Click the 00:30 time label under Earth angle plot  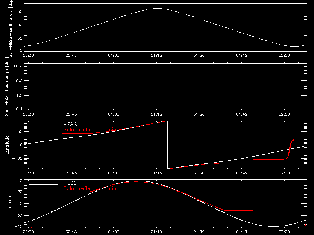tap(28, 56)
